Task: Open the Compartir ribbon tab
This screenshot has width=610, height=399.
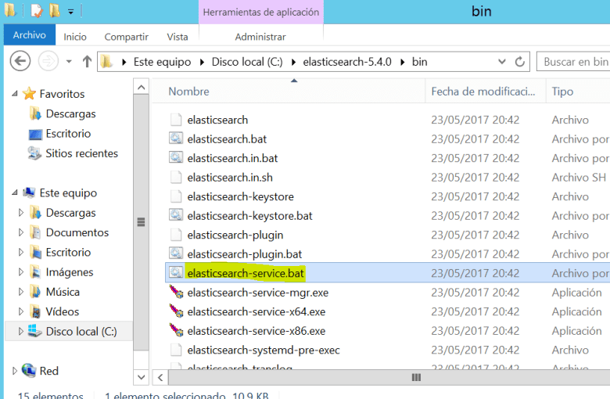Action: point(127,37)
